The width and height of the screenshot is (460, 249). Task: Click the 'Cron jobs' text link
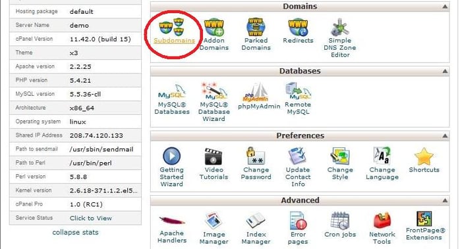click(x=340, y=235)
